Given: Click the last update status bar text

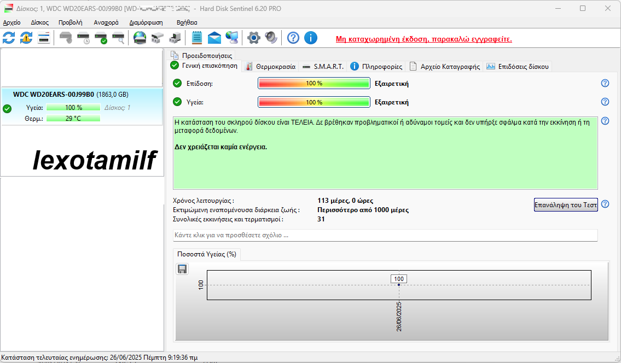Looking at the screenshot, I should pyautogui.click(x=100, y=358).
